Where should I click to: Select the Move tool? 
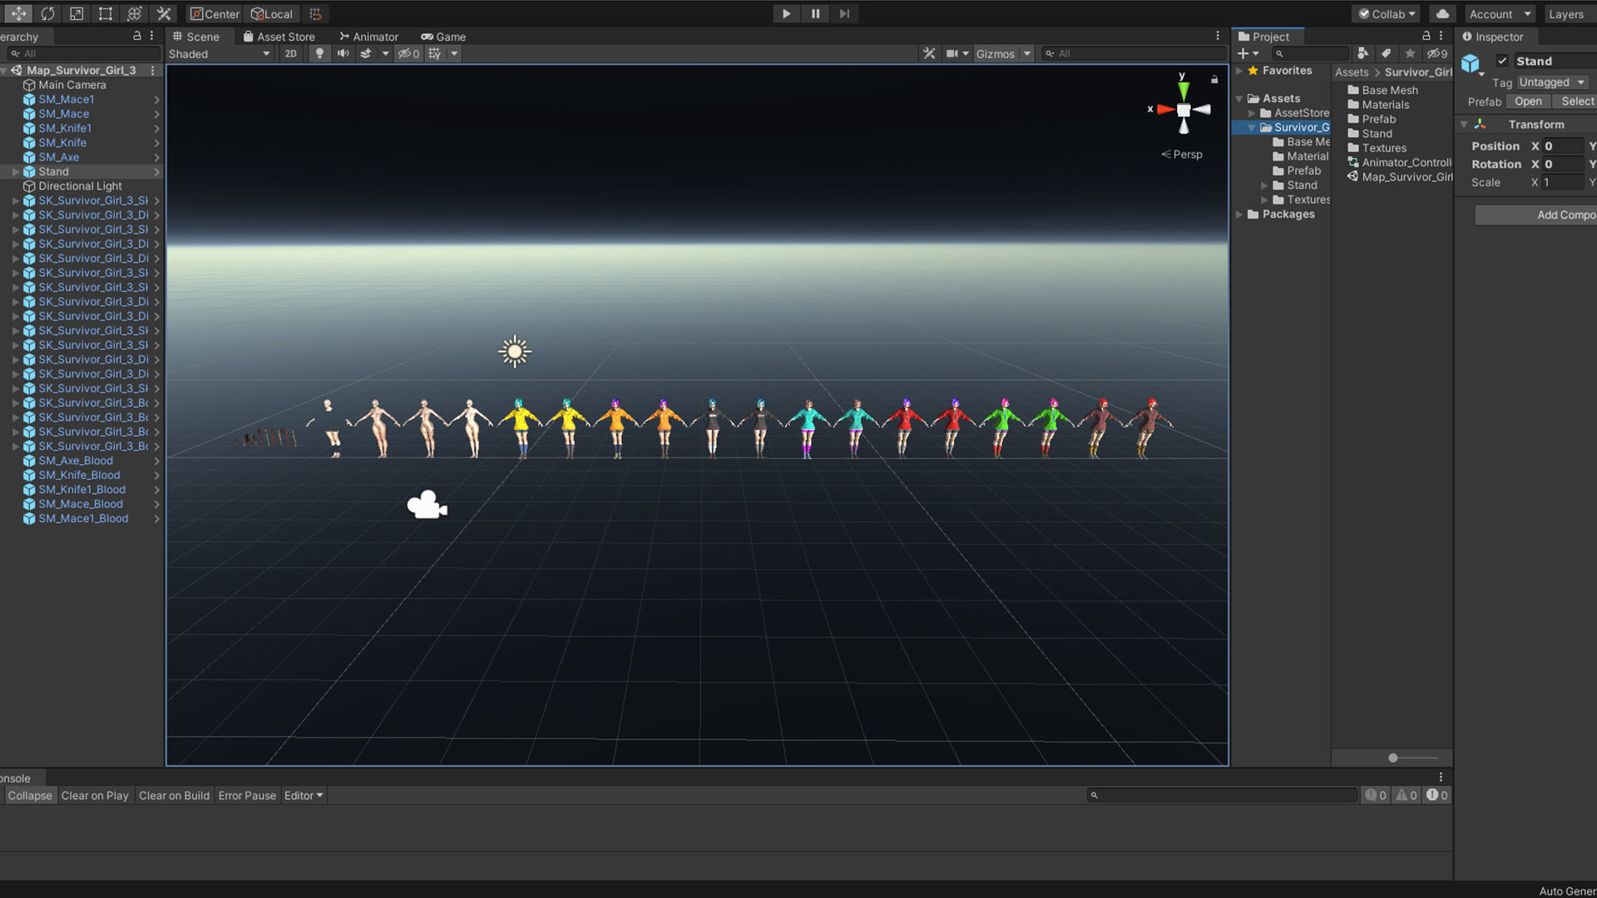(18, 13)
